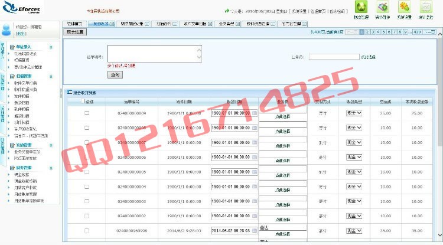443x245 pixels.
Task: Open calendar icon in row 024000000003
Action: pyautogui.click(x=254, y=201)
